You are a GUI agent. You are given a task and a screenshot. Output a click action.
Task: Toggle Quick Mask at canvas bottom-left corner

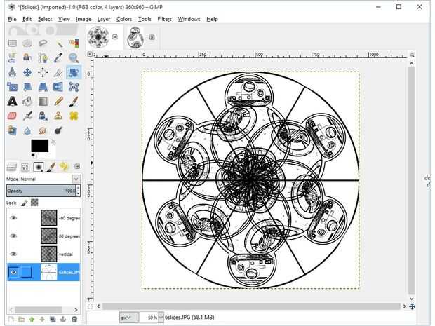point(90,306)
